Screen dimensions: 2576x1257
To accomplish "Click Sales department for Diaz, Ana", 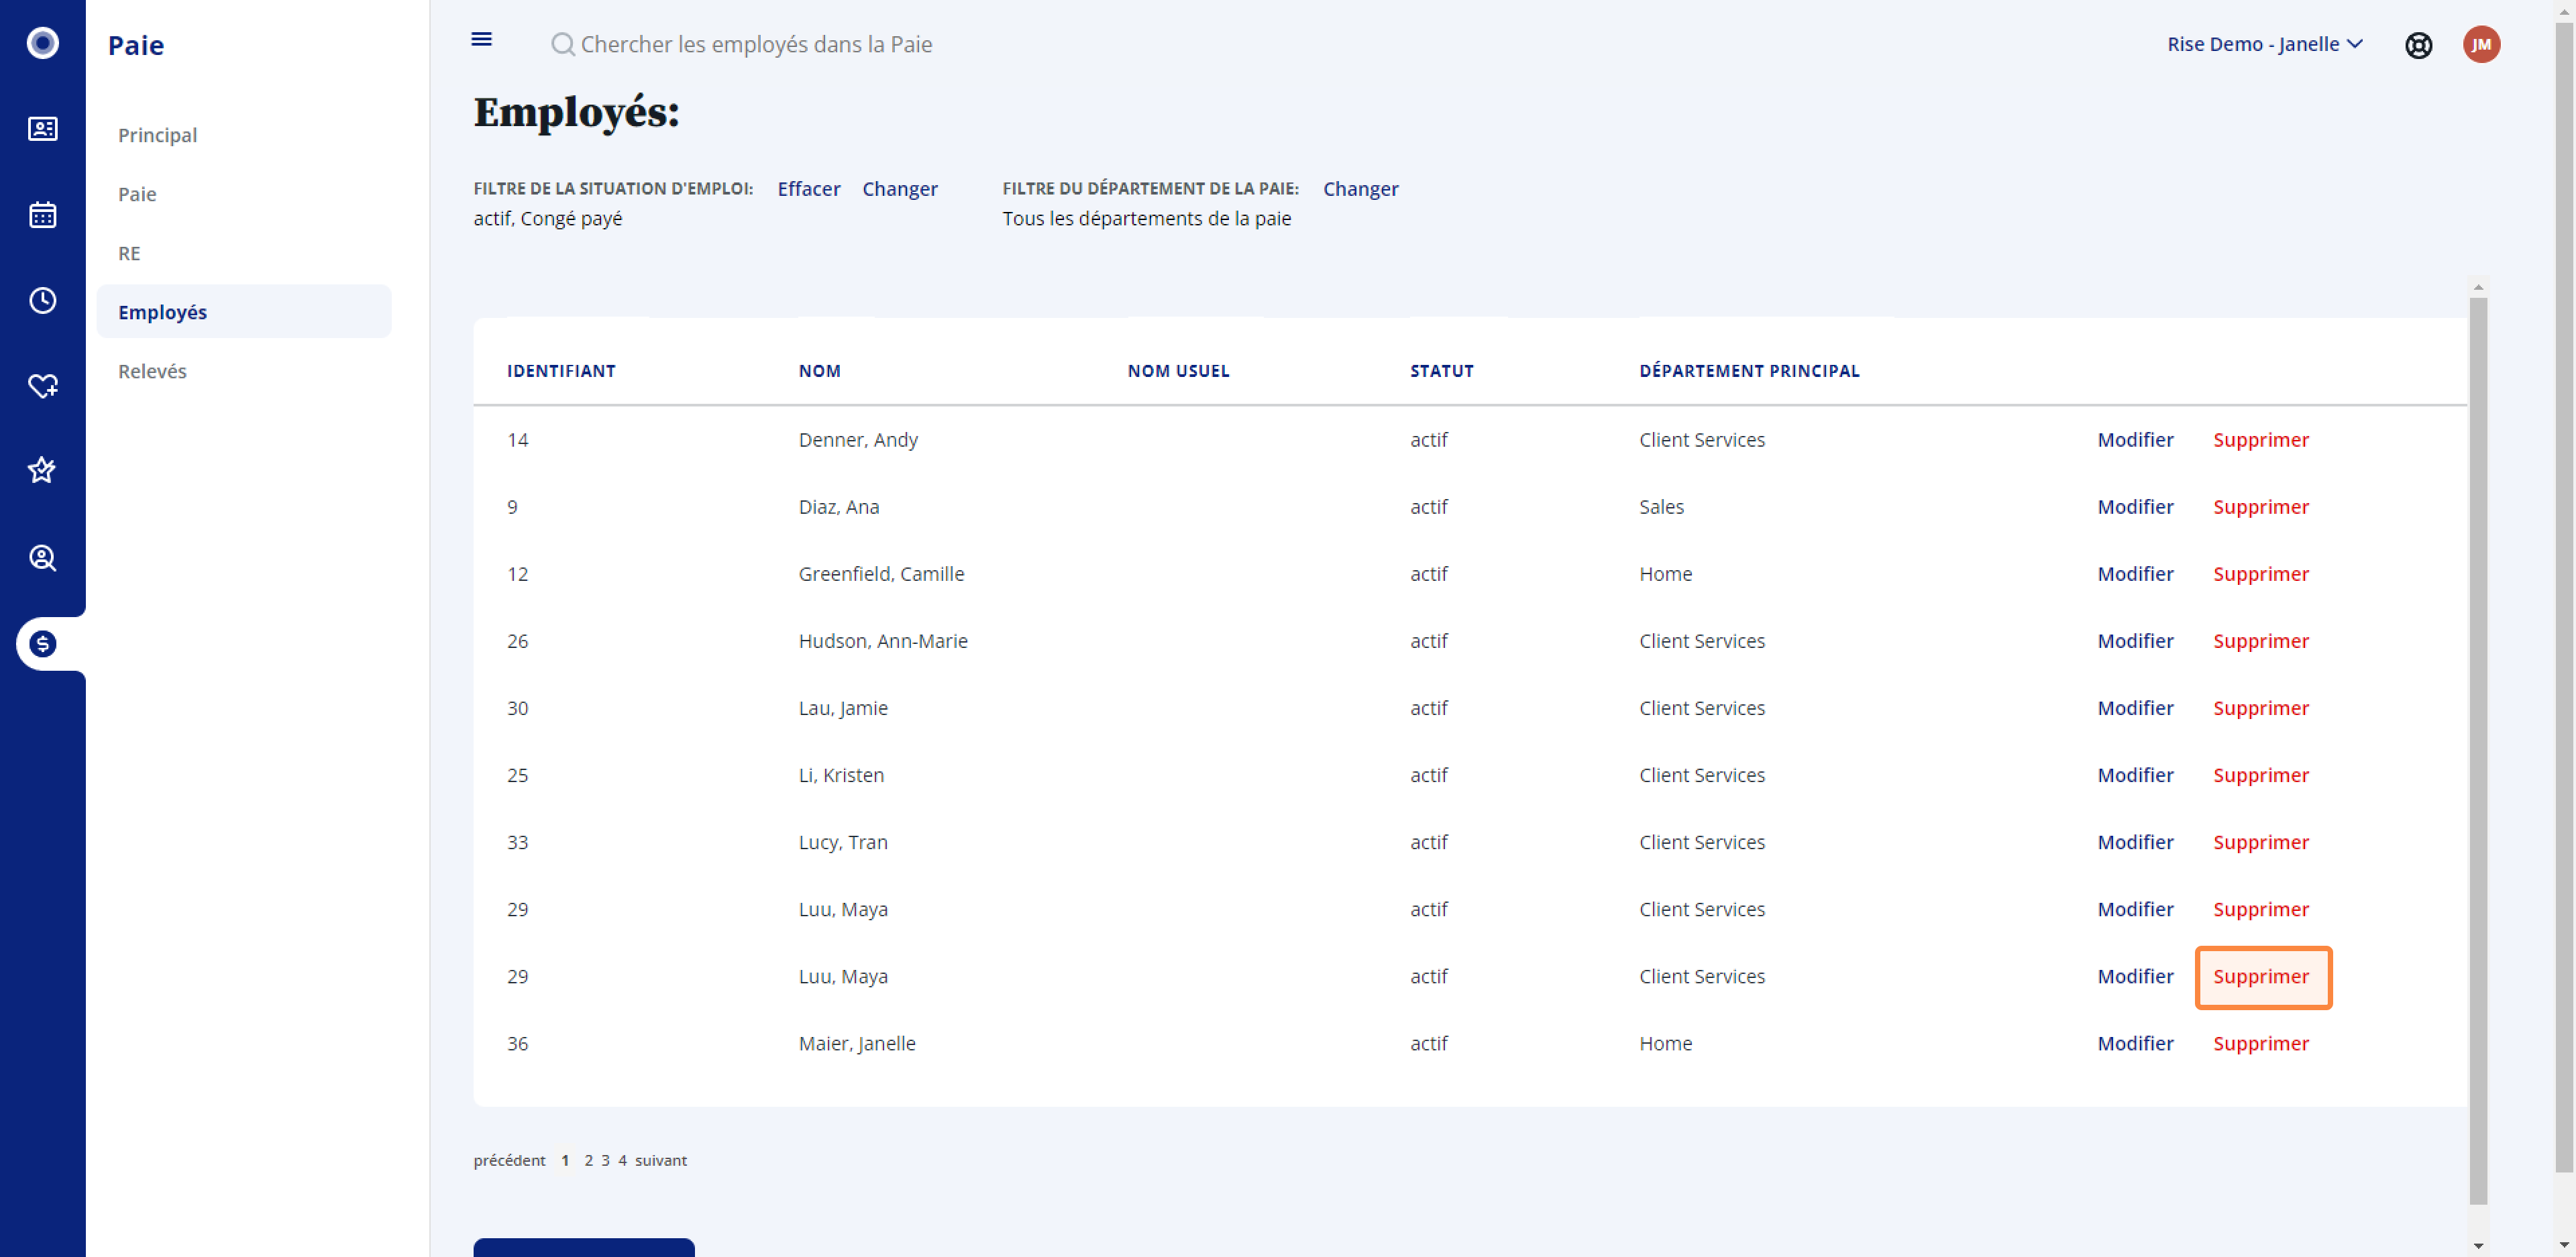I will 1661,507.
